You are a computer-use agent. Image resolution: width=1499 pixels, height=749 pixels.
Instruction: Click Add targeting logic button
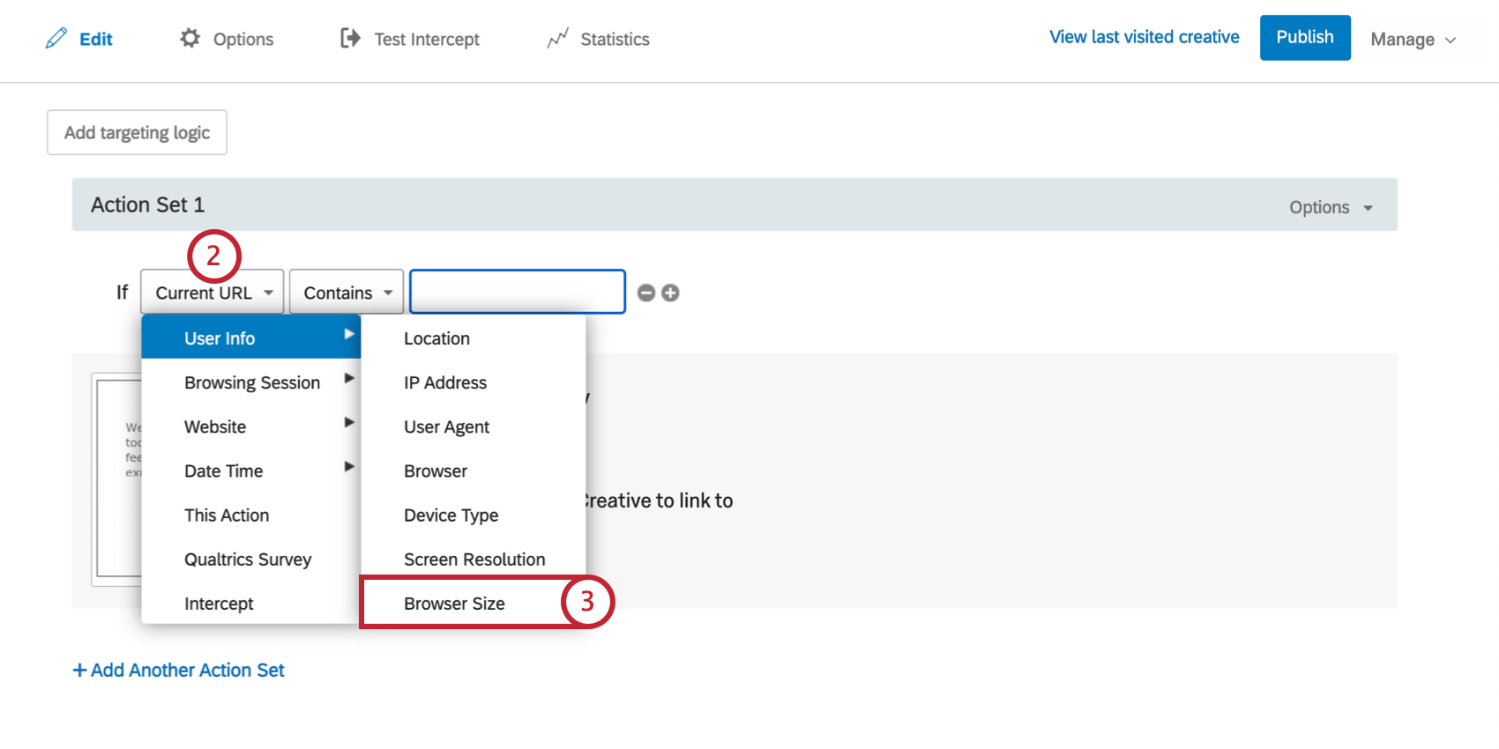[x=137, y=132]
